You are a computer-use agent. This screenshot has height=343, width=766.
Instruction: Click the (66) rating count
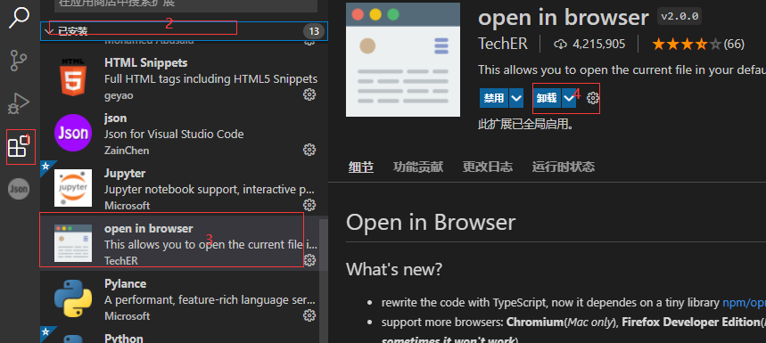coord(734,45)
